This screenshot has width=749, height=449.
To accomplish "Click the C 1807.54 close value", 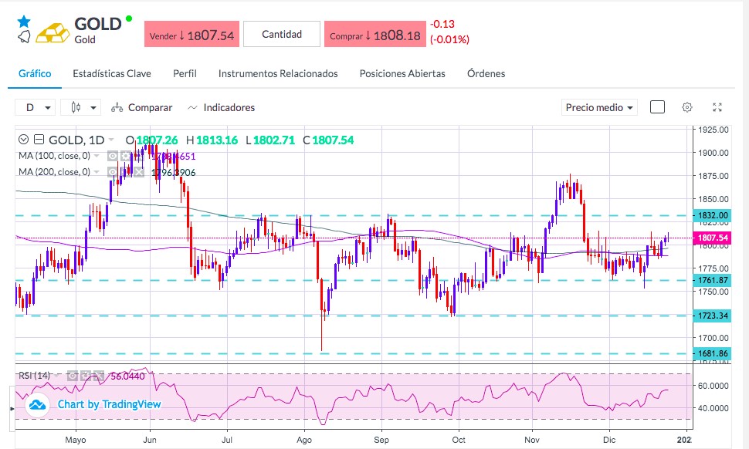I will coord(329,140).
